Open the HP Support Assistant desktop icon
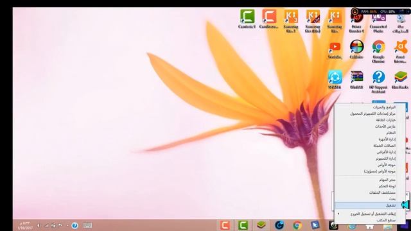 click(378, 81)
